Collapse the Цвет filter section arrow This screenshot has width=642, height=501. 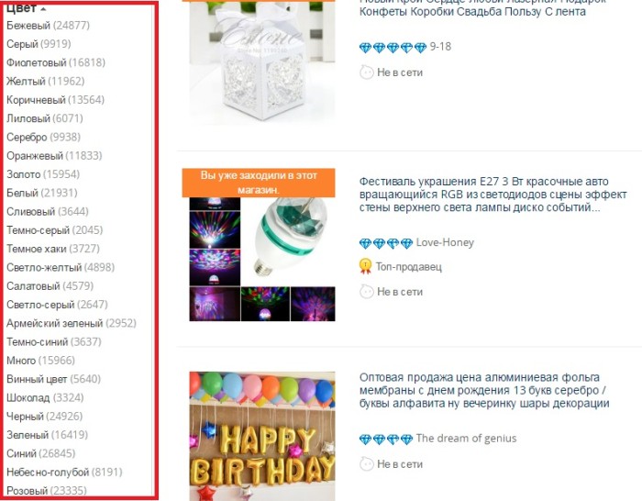(x=43, y=9)
